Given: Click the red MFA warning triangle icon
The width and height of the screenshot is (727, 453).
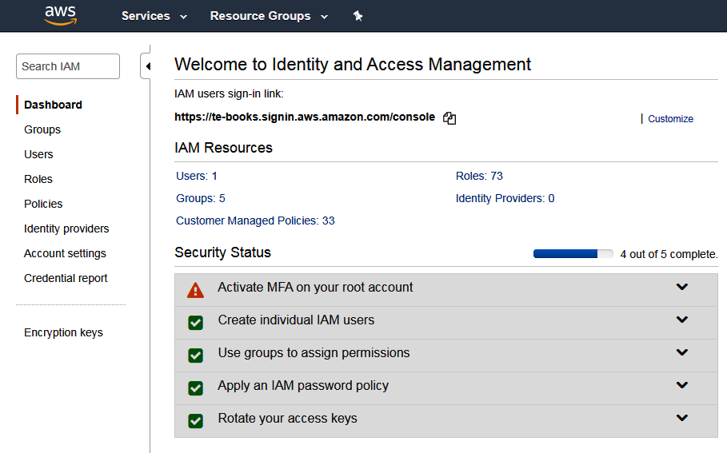Looking at the screenshot, I should (196, 290).
